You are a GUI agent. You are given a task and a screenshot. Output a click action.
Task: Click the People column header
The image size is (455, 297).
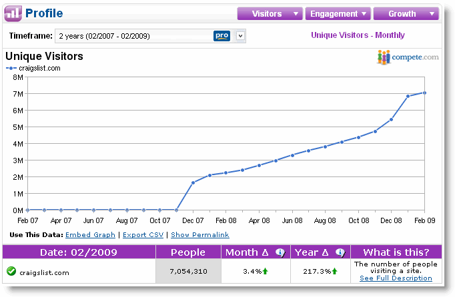(188, 252)
